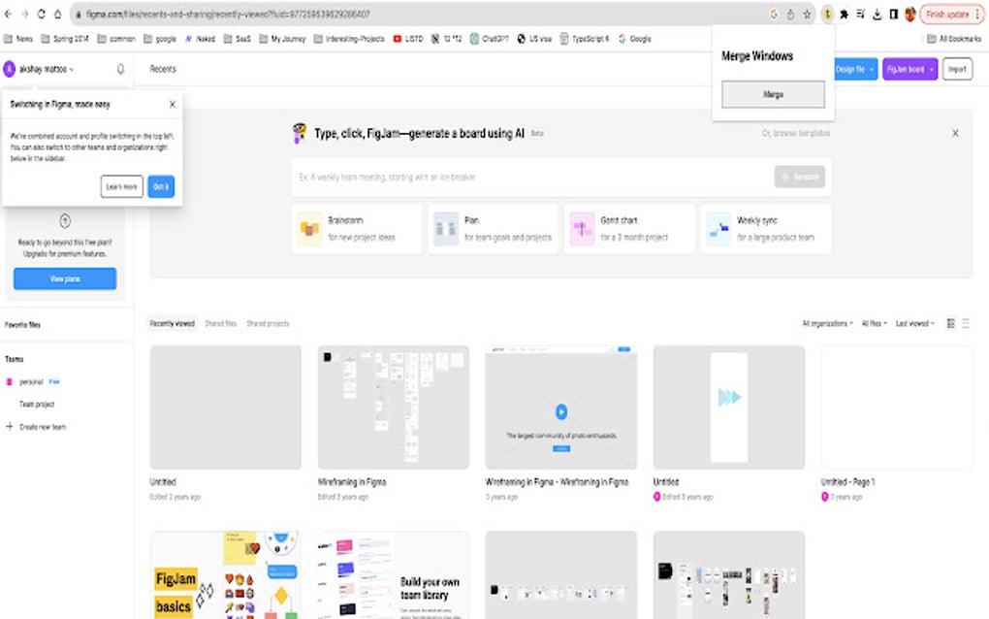Screen dimensions: 989x619
Task: Open the All Bookmarks folder
Action: [954, 39]
